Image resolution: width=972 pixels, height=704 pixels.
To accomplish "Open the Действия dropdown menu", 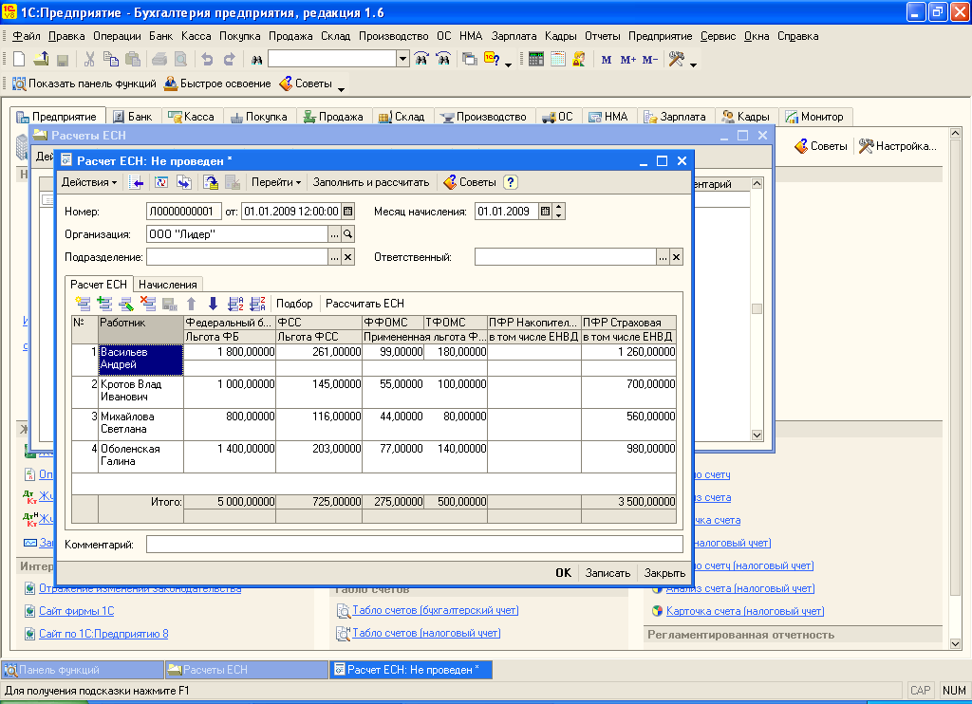I will 89,182.
